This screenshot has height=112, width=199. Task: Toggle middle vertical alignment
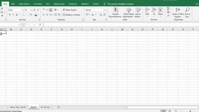coord(47,10)
